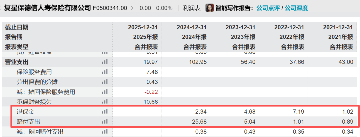Open chart icon for 赔付支出 row
The width and height of the screenshot is (360, 137).
(x=105, y=121)
